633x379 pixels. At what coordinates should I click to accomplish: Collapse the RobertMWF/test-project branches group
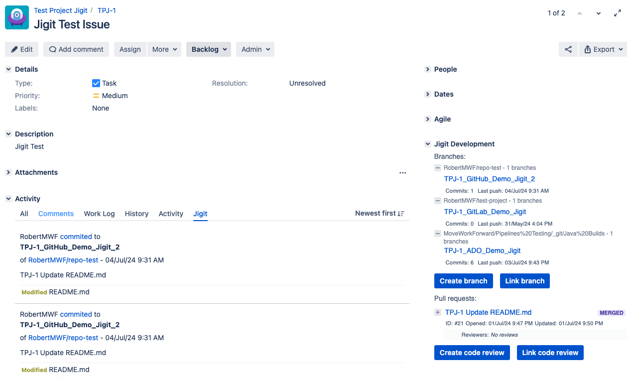(x=438, y=201)
